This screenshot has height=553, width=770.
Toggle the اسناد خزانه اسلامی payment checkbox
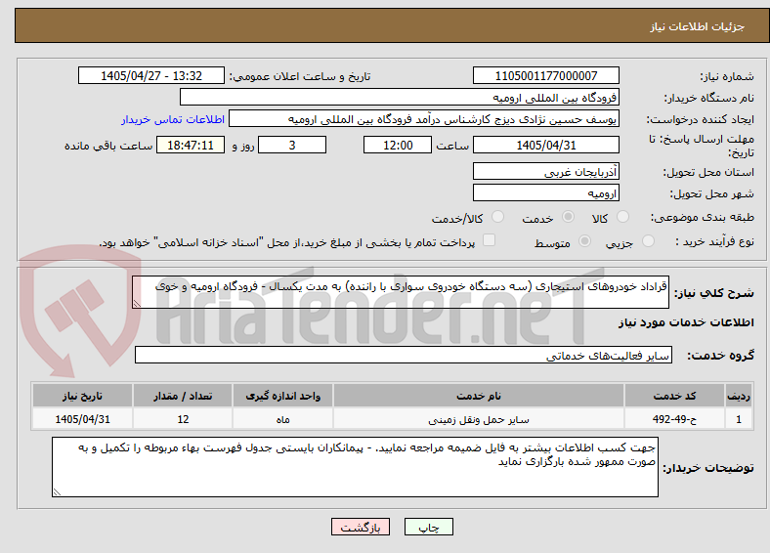(490, 240)
